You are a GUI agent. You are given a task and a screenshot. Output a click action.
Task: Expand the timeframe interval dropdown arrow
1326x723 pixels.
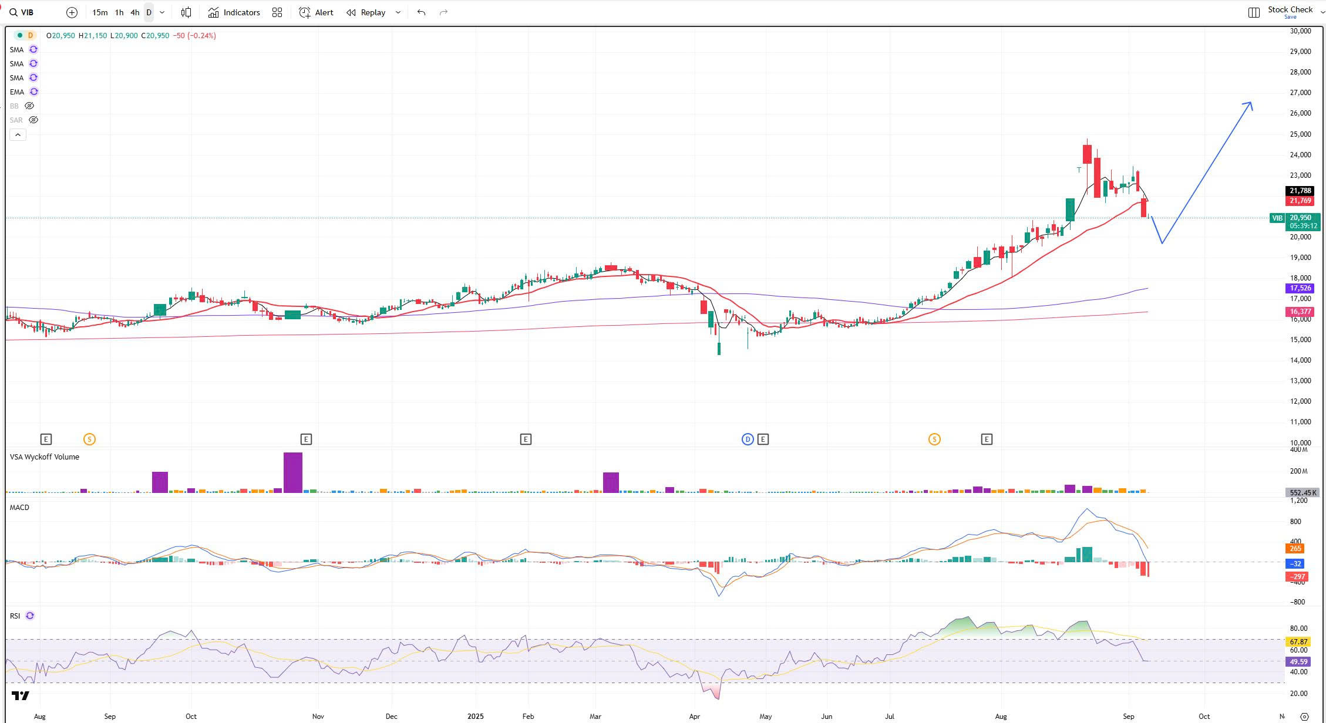click(x=162, y=12)
